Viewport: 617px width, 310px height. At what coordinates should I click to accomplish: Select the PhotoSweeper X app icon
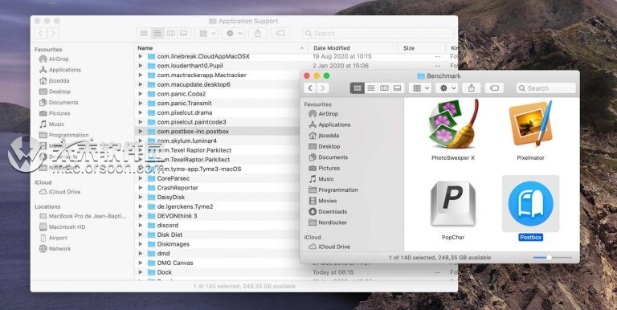click(453, 124)
